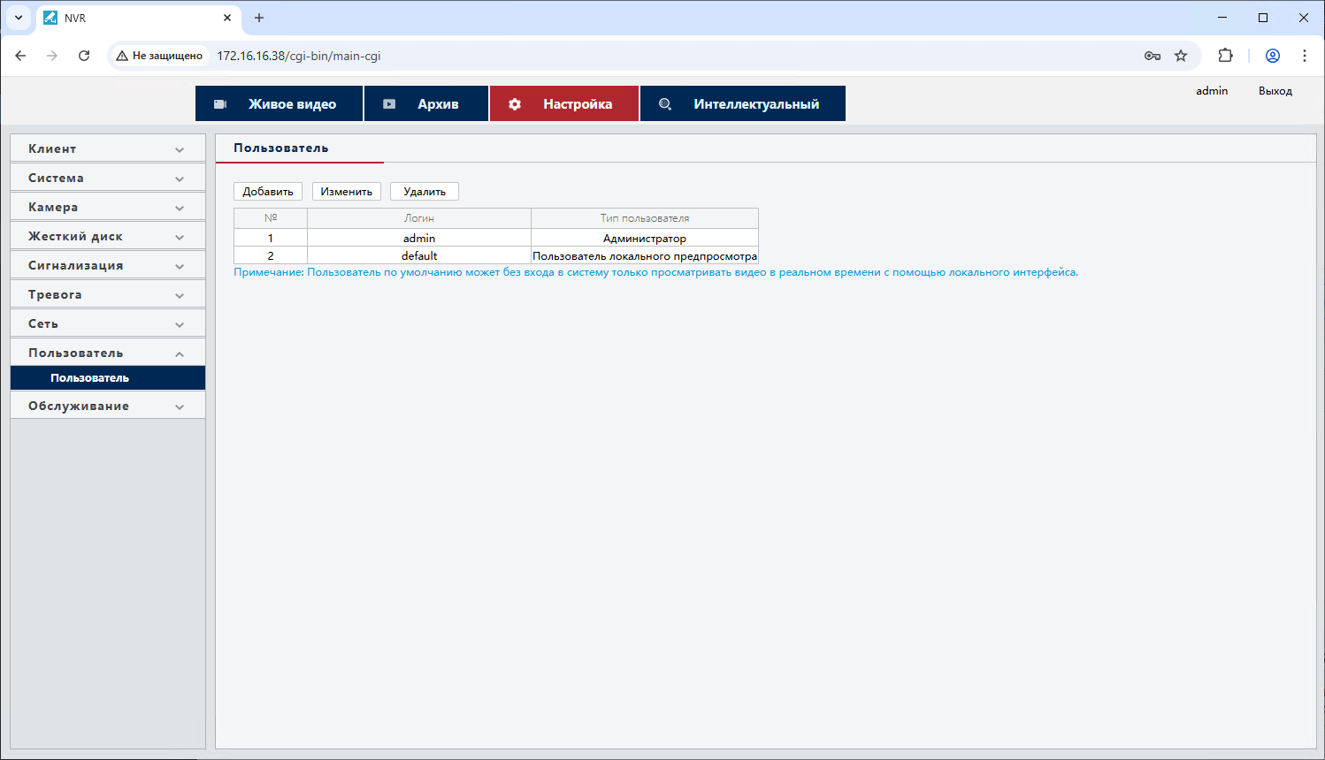Image resolution: width=1325 pixels, height=760 pixels.
Task: Click the Удалить button
Action: pyautogui.click(x=425, y=192)
